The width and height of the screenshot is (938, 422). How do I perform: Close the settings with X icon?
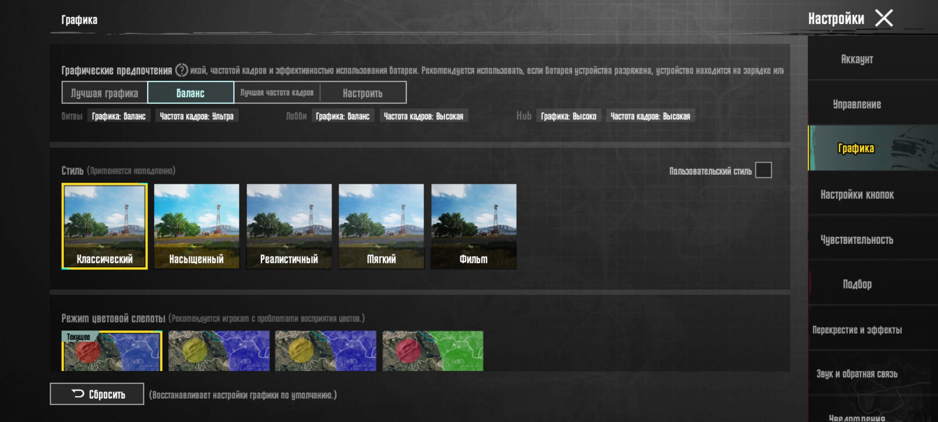click(x=884, y=18)
